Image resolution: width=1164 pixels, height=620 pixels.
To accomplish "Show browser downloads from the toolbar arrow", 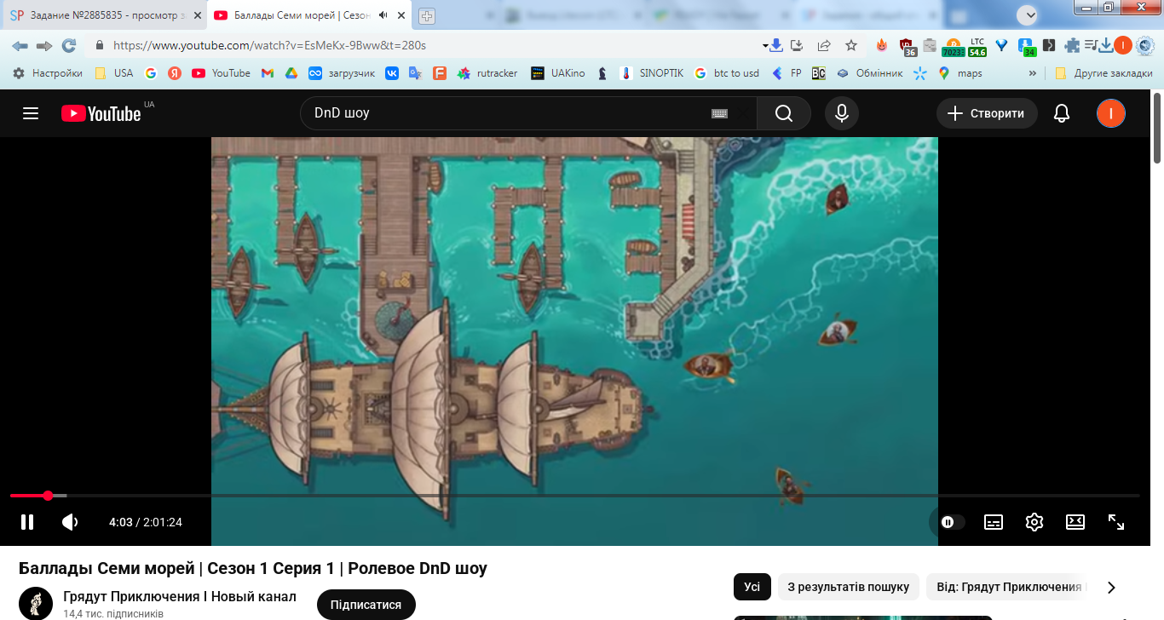I will pos(1106,45).
